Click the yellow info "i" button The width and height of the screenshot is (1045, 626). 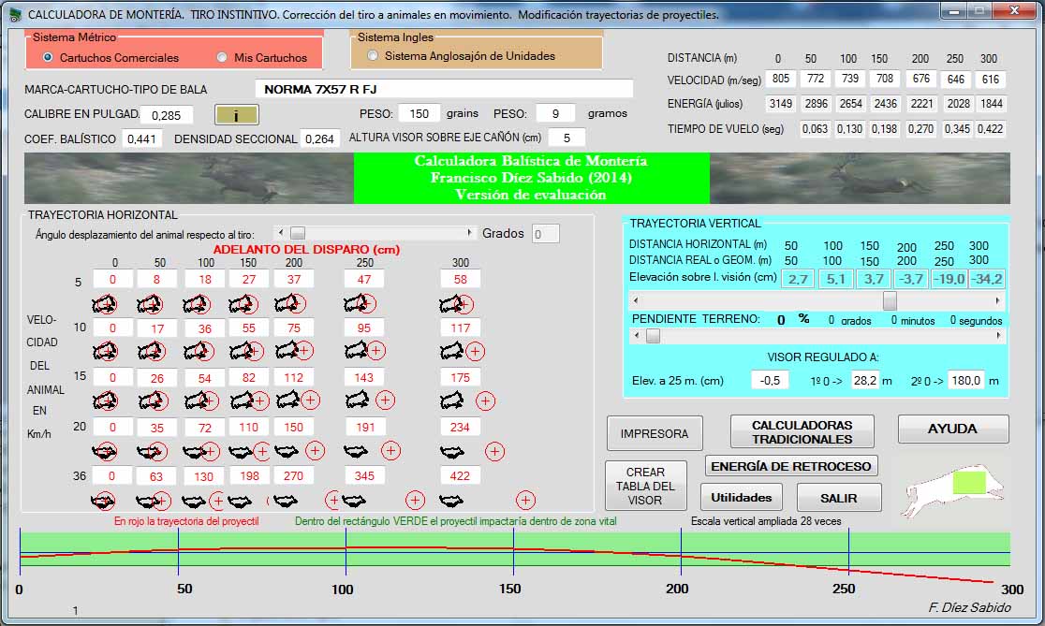236,115
